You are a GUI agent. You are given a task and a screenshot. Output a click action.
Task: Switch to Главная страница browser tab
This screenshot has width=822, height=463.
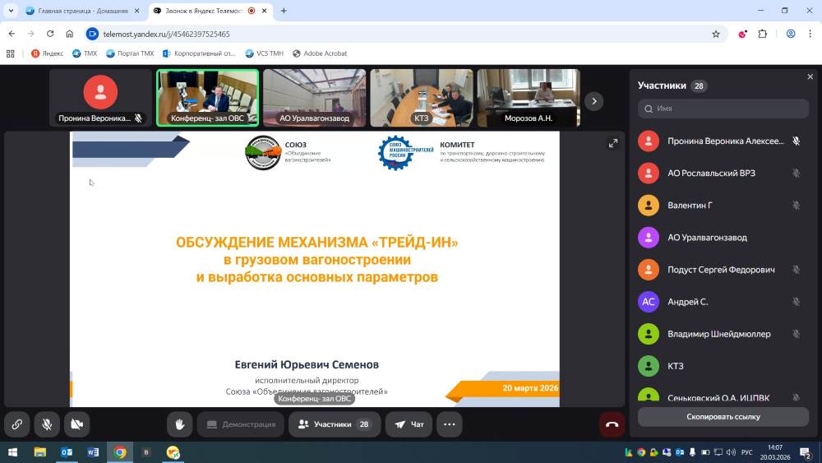(x=81, y=11)
